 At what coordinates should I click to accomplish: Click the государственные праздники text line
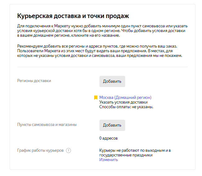coord(126,155)
